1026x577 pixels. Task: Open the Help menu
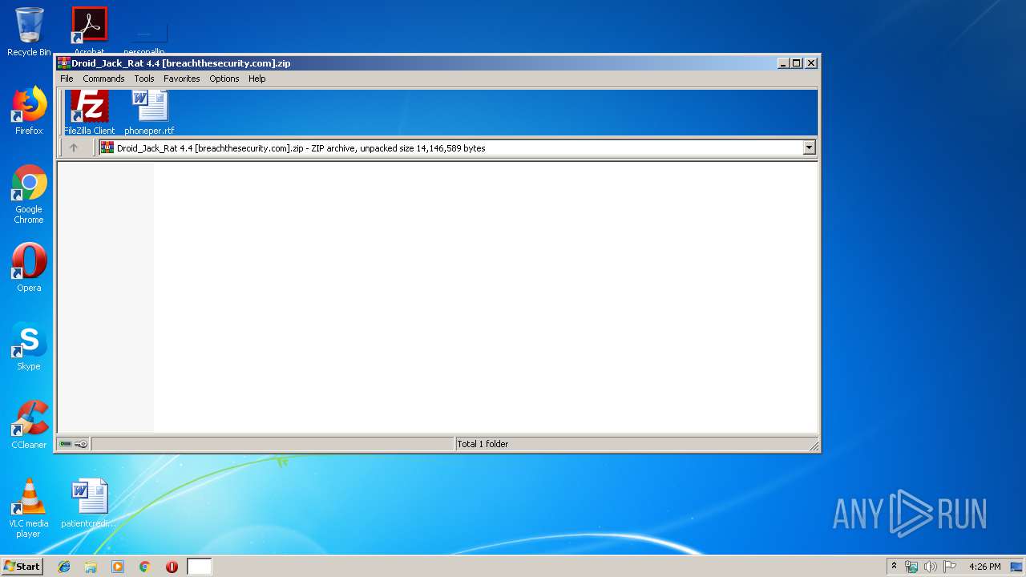coord(256,79)
